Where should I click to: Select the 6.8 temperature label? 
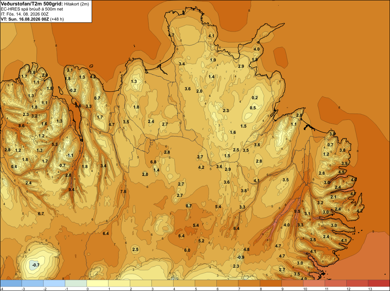click(x=153, y=162)
